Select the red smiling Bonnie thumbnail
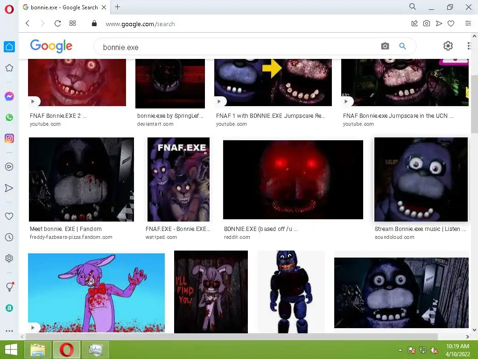478x359 pixels. pos(77,82)
